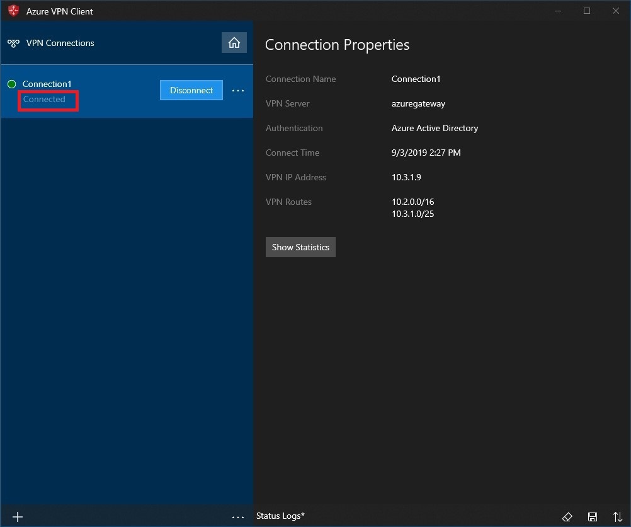Clear the status logs with the eraser icon
631x527 pixels.
click(x=567, y=516)
